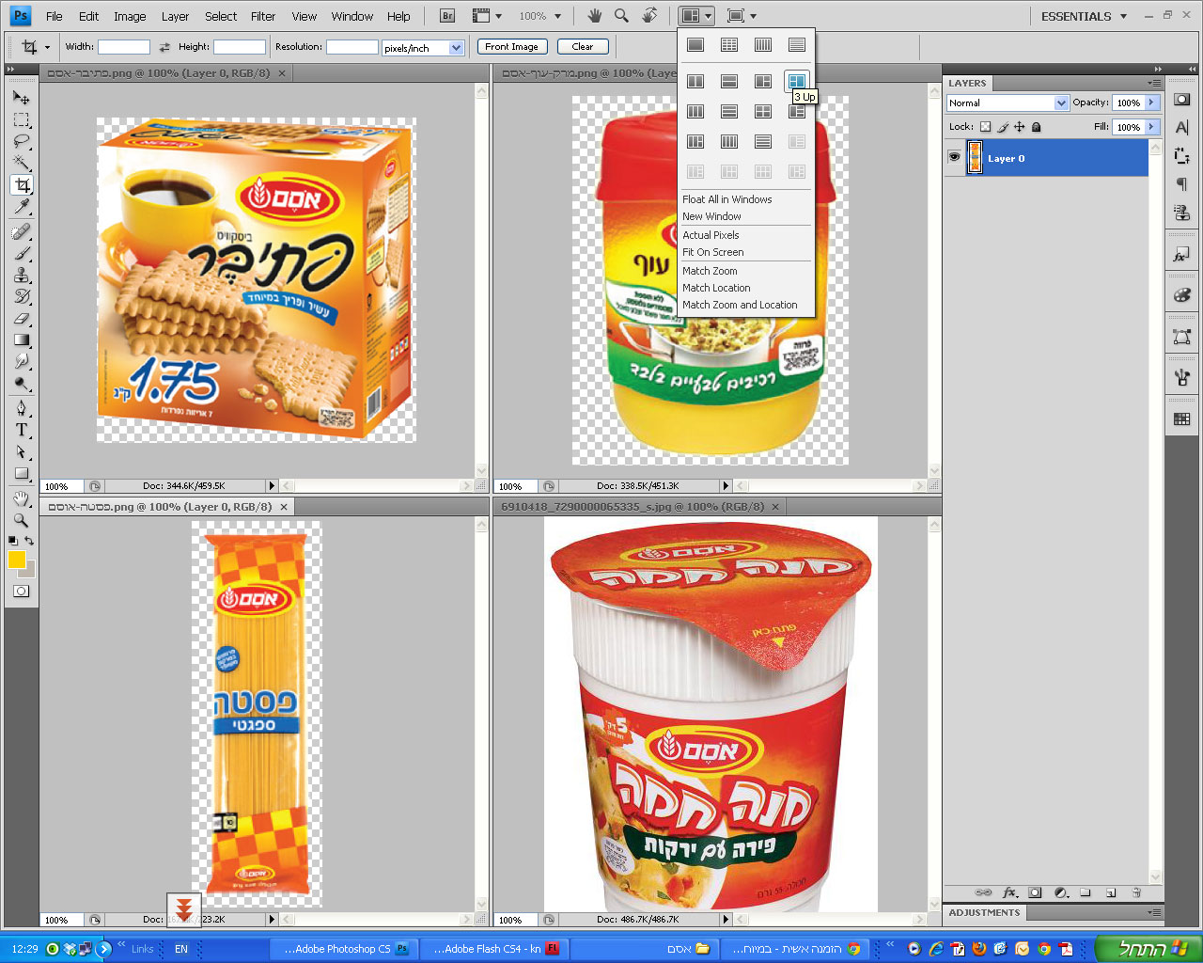
Task: Open the ESSENTIALS workspace dropdown
Action: pyautogui.click(x=1084, y=16)
